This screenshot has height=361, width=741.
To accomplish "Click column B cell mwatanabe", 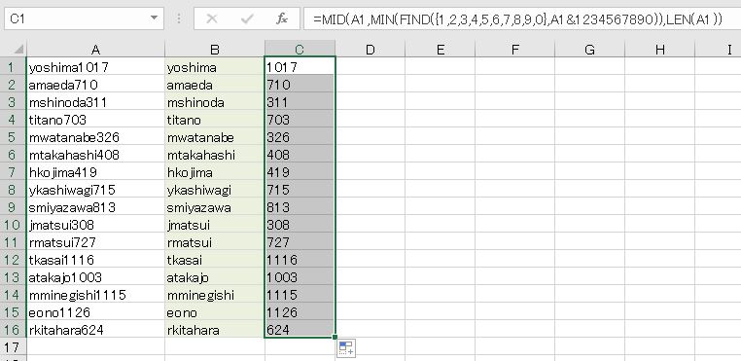I will pyautogui.click(x=215, y=137).
